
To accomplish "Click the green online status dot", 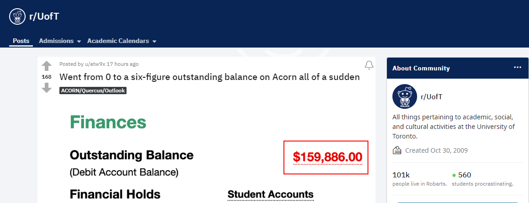I will point(454,175).
